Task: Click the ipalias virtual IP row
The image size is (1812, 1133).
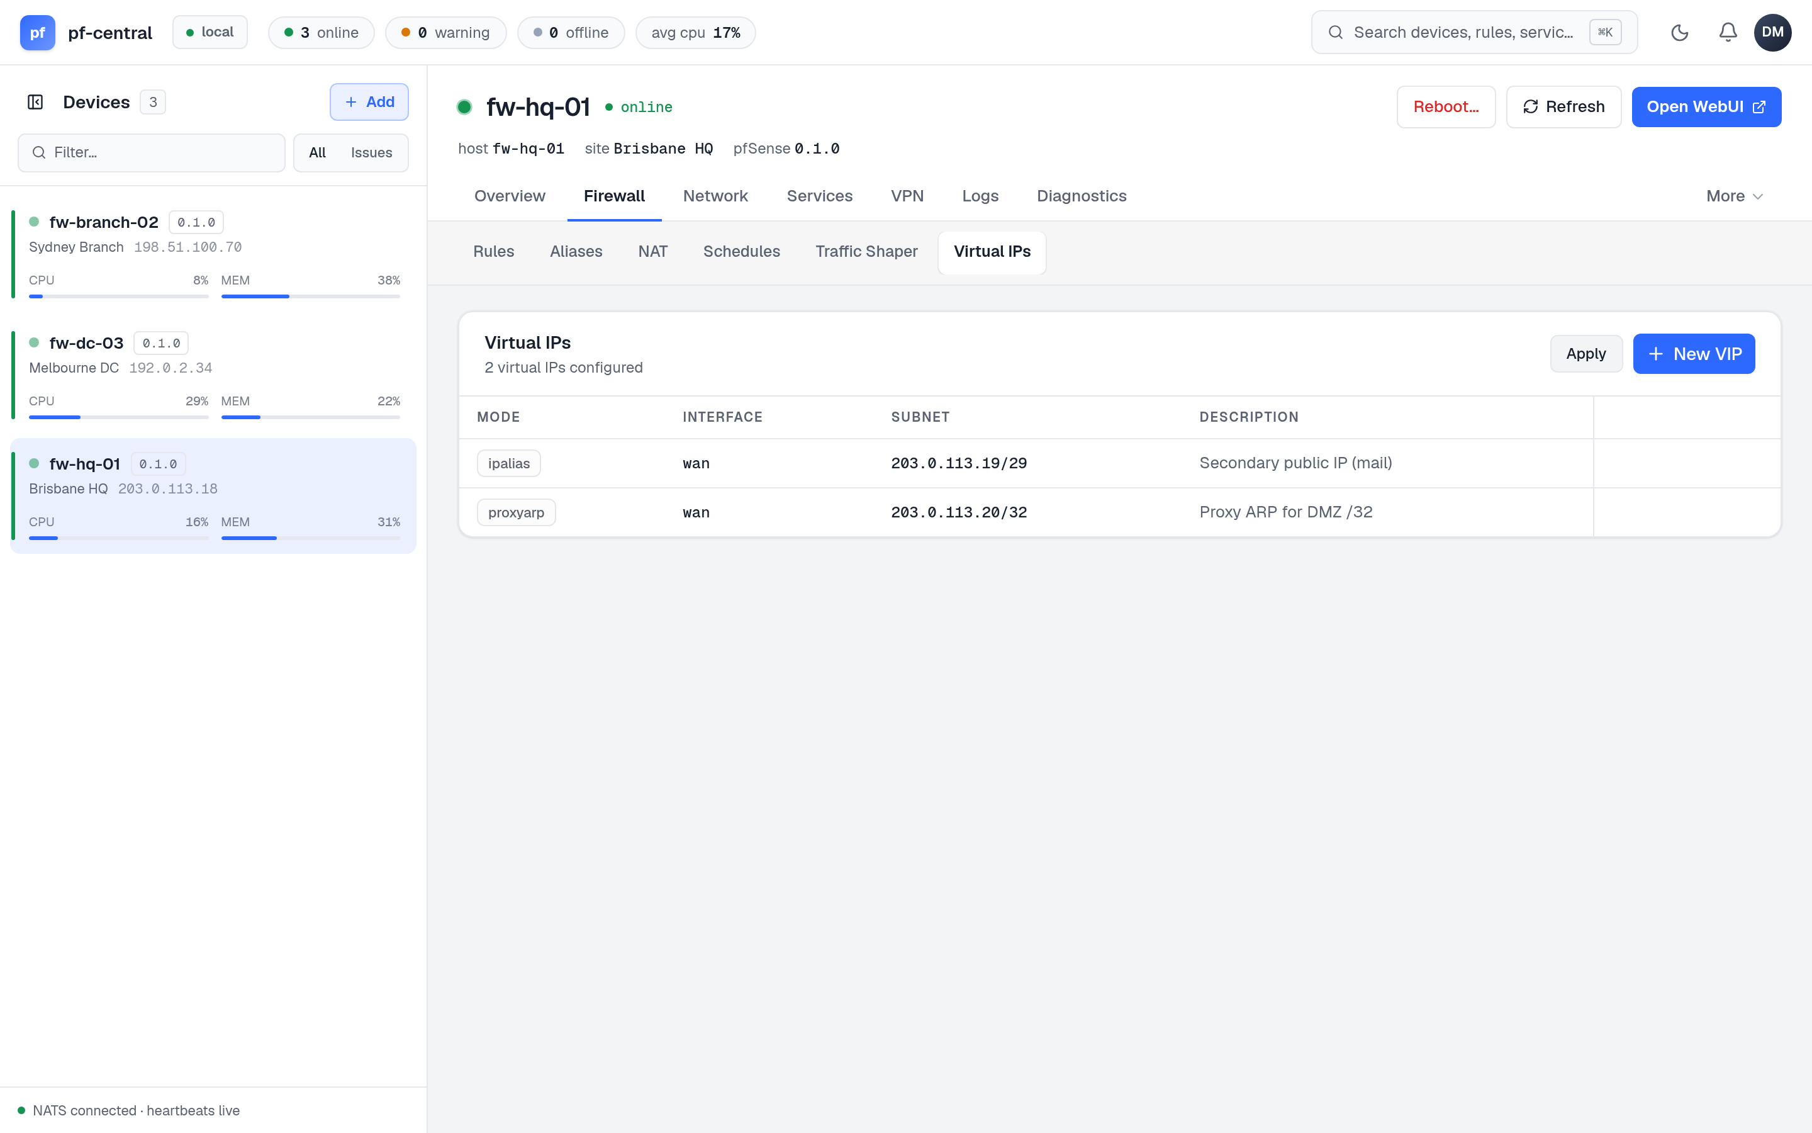Action: point(1119,463)
